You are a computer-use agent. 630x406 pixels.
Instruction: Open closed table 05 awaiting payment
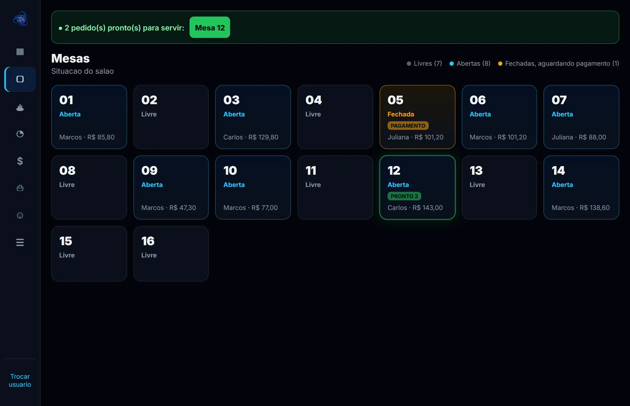417,117
